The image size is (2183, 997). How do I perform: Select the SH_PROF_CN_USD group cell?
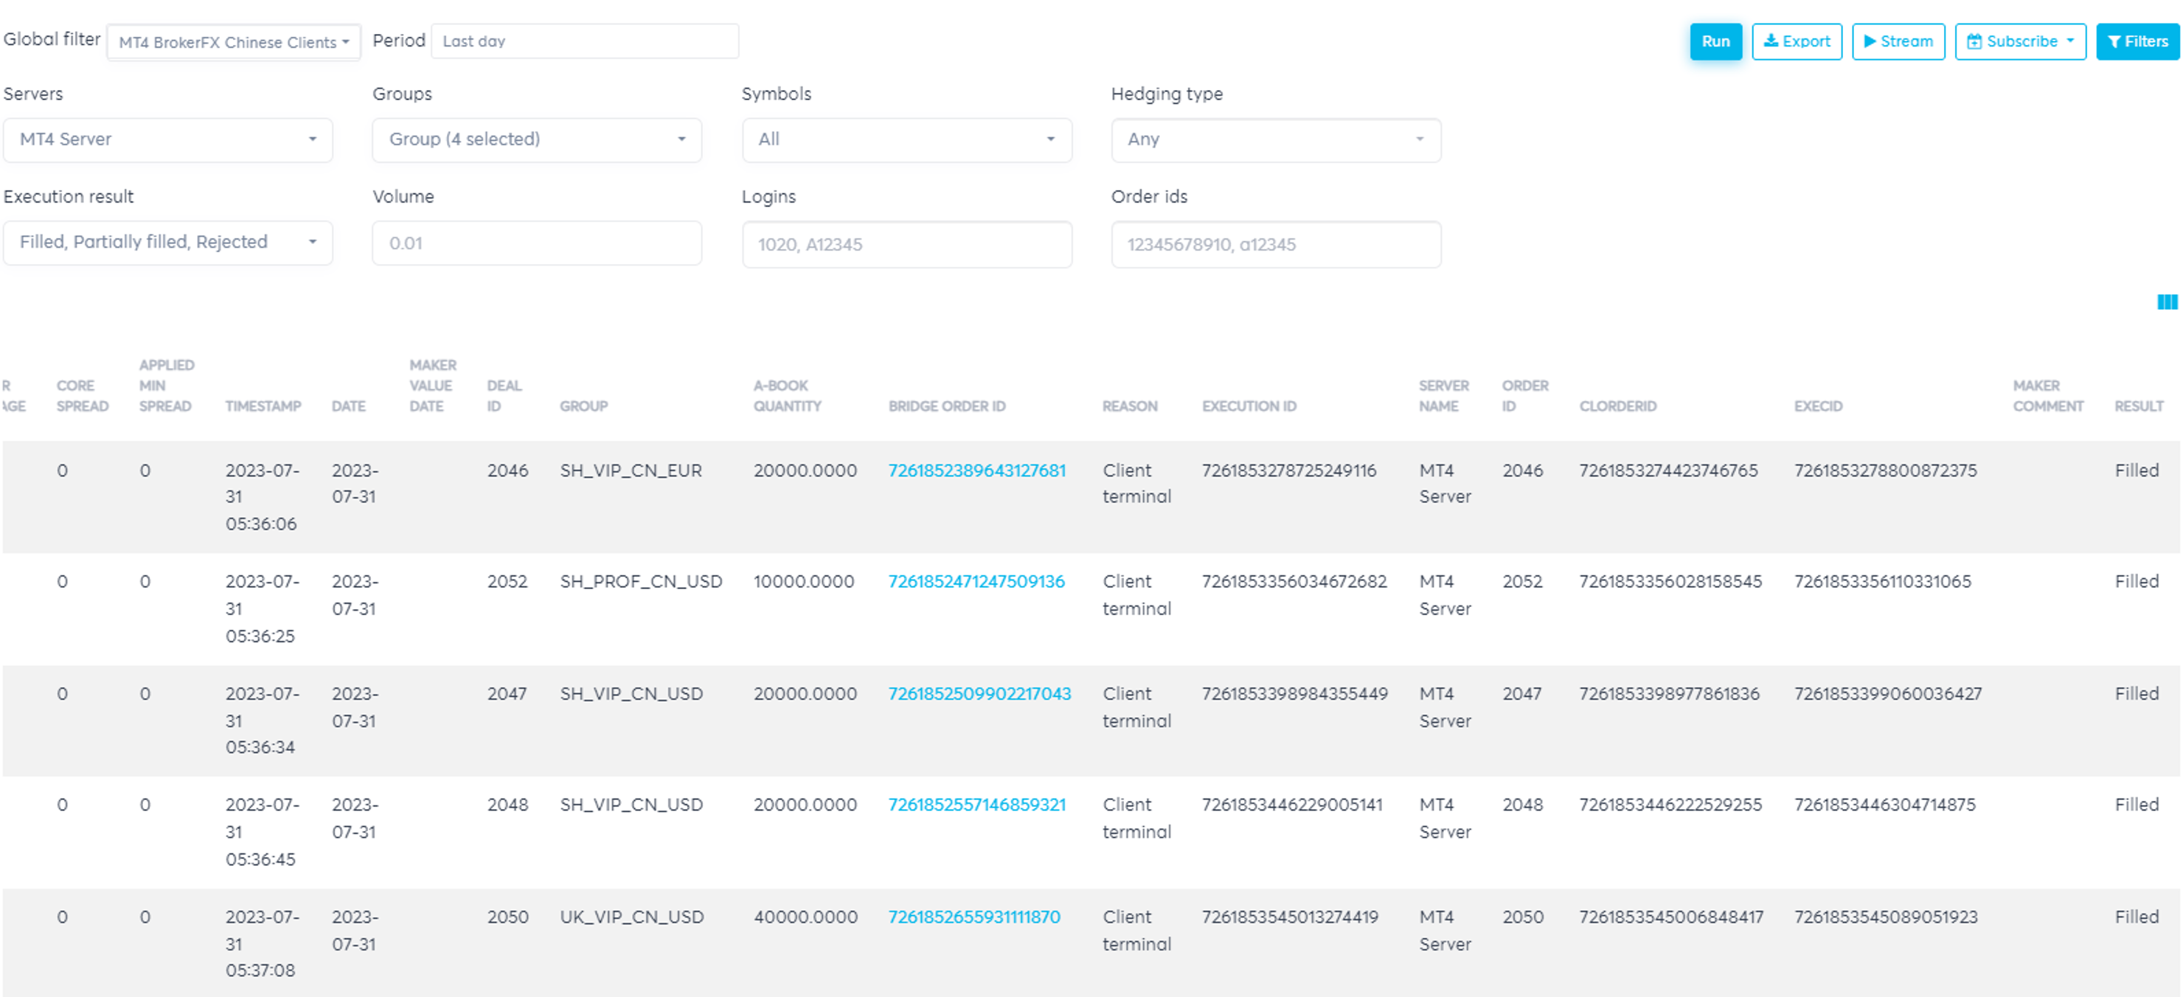point(641,582)
